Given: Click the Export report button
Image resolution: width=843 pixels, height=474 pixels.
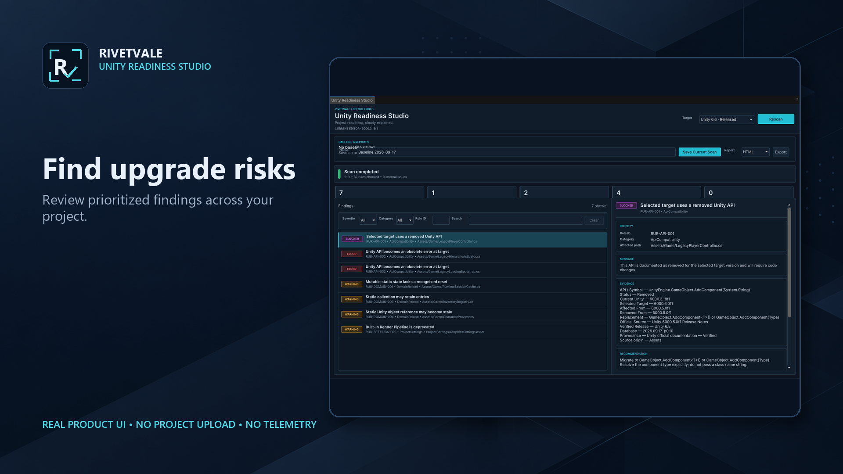Looking at the screenshot, I should (781, 152).
